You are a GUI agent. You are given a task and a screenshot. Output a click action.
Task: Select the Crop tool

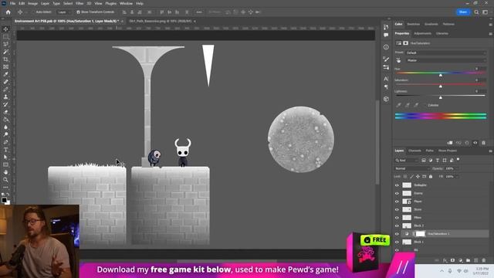(5, 59)
